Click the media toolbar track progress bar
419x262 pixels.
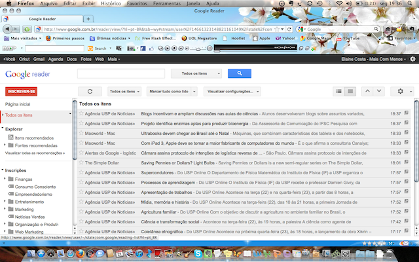point(255,50)
